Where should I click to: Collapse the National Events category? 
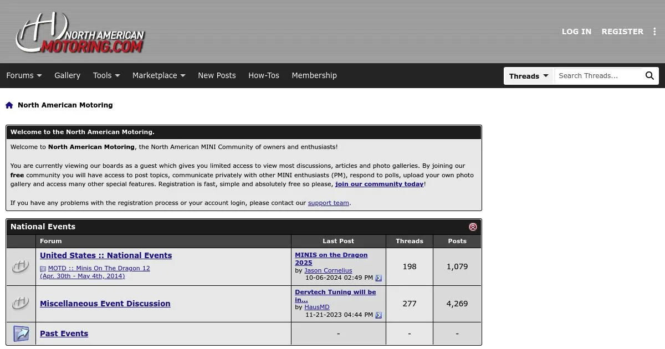coord(473,227)
